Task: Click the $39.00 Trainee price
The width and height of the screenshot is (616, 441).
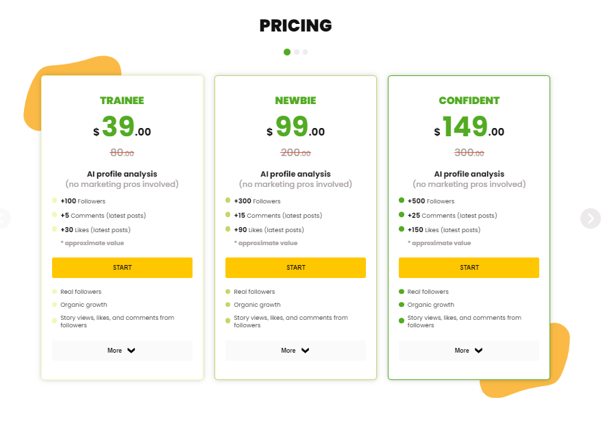Action: (x=122, y=128)
